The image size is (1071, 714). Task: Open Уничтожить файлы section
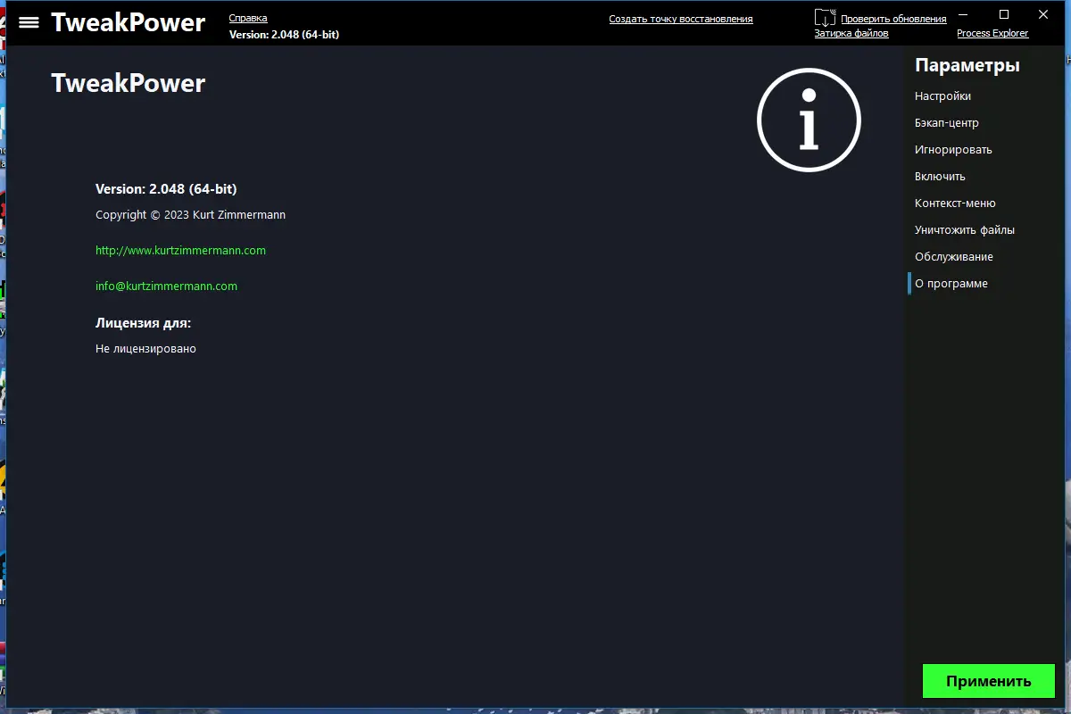(965, 230)
